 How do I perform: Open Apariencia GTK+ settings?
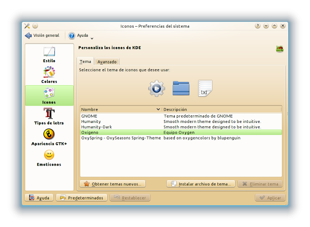point(49,137)
